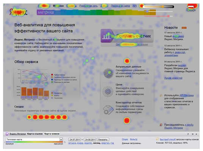Viewport: 203px width, 151px height.
Task: Open the API link in top navigation
Action: (134, 6)
